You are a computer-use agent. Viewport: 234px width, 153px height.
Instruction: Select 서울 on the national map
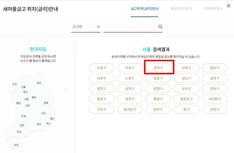tap(23, 87)
